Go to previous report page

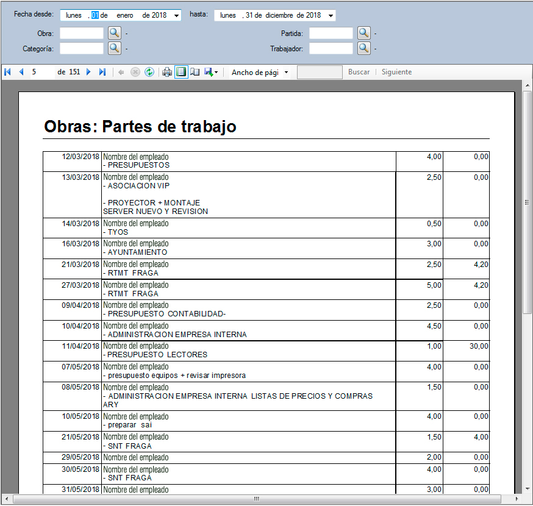click(x=21, y=72)
